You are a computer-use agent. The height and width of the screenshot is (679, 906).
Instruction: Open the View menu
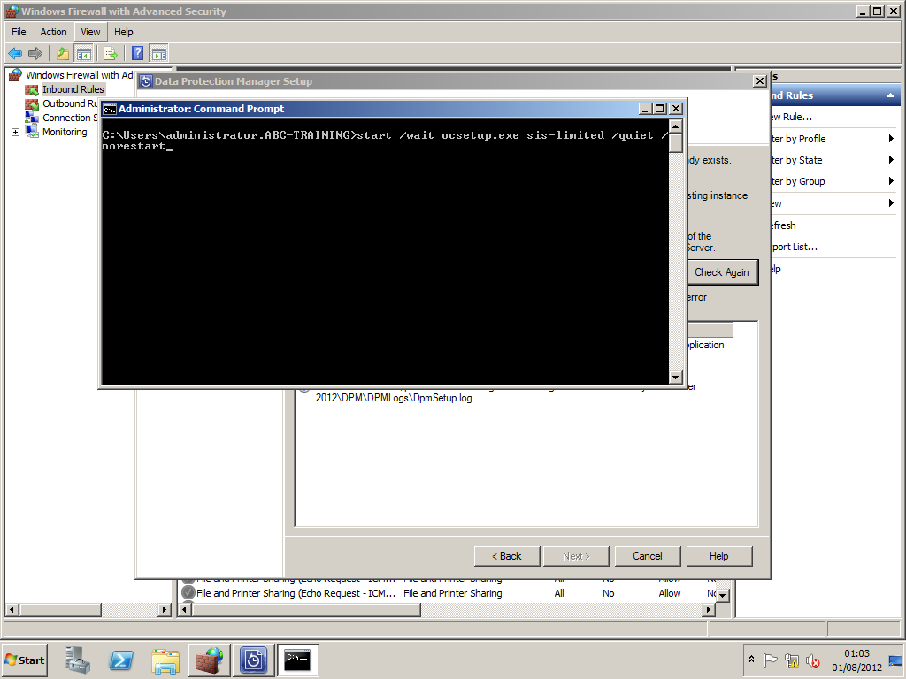(91, 33)
